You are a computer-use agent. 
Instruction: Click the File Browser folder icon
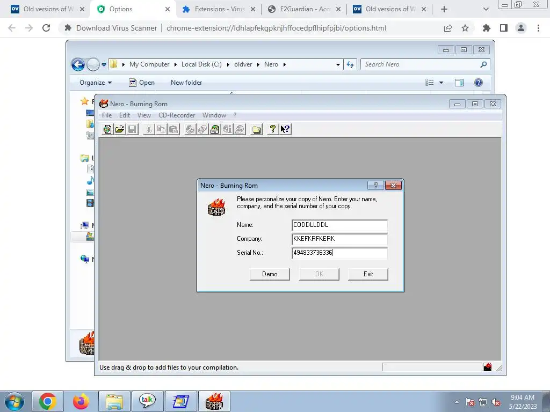point(256,129)
